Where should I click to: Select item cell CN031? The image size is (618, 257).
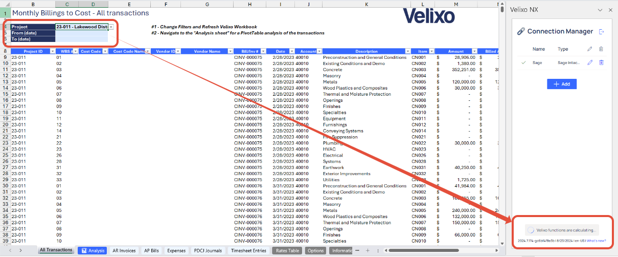[422, 168]
